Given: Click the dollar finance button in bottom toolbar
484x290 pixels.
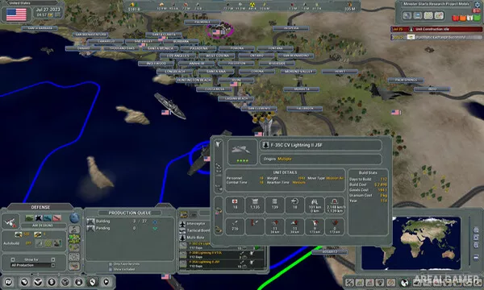Looking at the screenshot, I should click(x=52, y=282).
